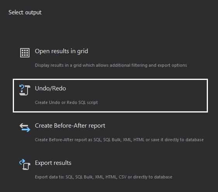Image resolution: width=218 pixels, height=192 pixels.
Task: Click the Before-After report arrows icon
Action: 25,127
